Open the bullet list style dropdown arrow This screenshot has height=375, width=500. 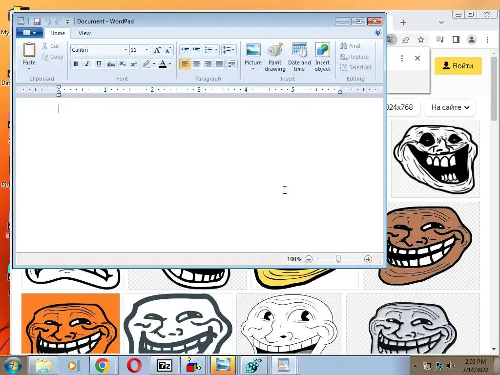(216, 50)
